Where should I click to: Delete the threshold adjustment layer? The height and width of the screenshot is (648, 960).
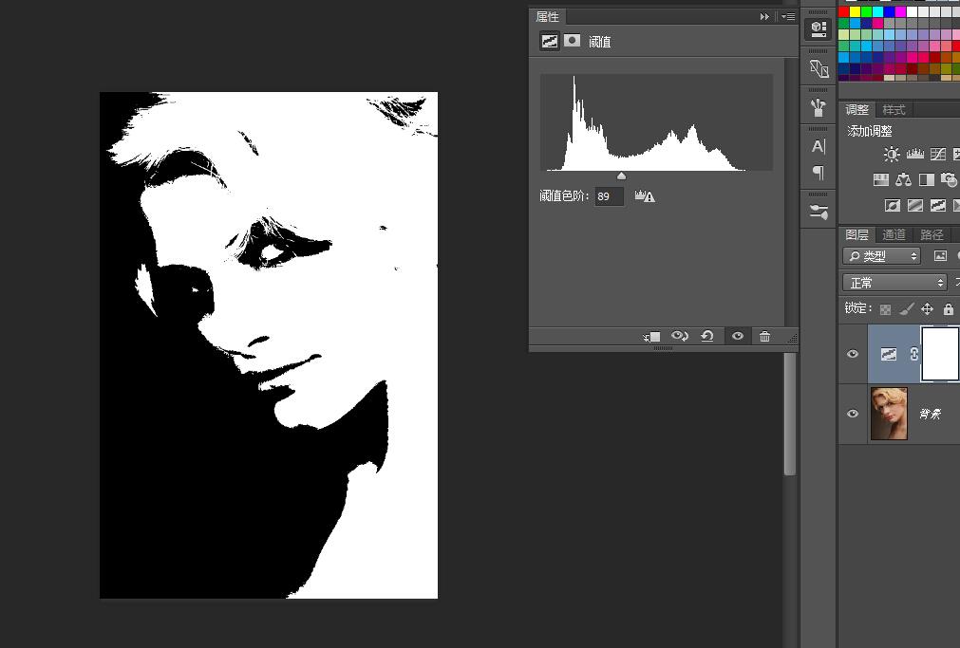click(x=764, y=336)
